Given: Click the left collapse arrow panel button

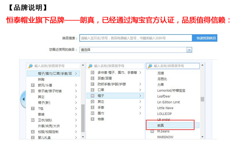Looking at the screenshot, I should [x=23, y=99].
